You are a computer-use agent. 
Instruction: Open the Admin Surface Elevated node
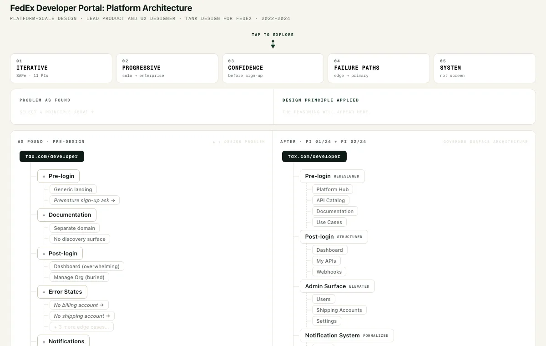[337, 286]
